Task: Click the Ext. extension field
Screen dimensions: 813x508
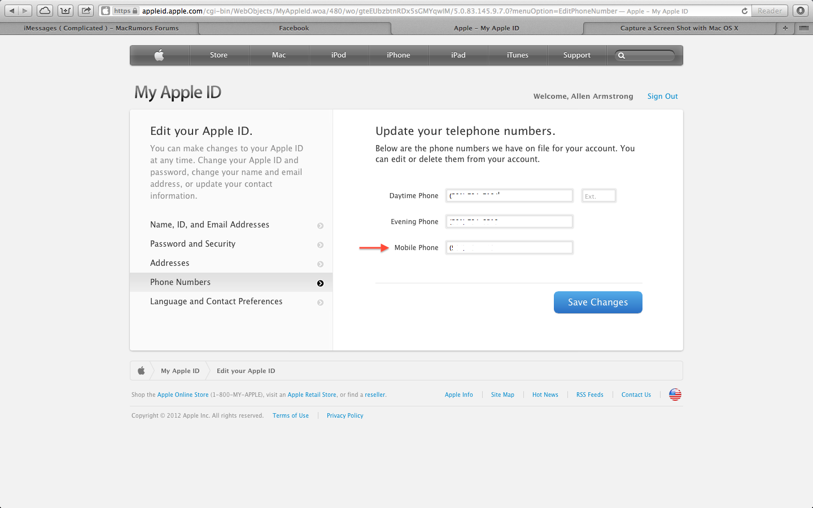Action: (599, 196)
